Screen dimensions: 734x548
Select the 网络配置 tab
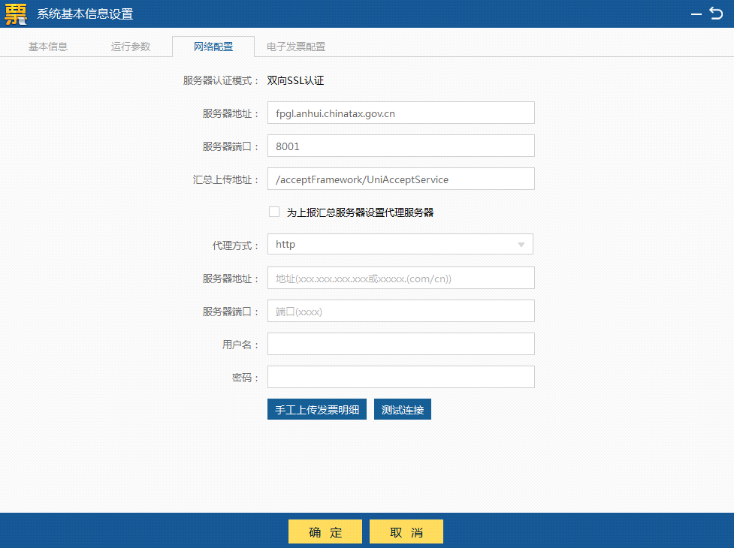point(213,47)
